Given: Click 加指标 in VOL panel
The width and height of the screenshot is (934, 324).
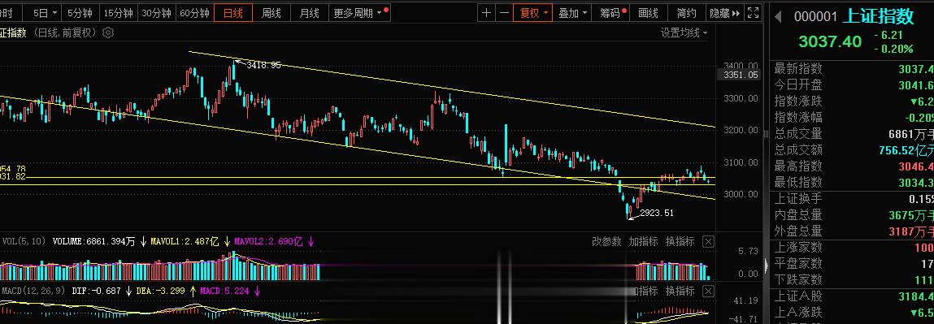Looking at the screenshot, I should click(x=643, y=241).
